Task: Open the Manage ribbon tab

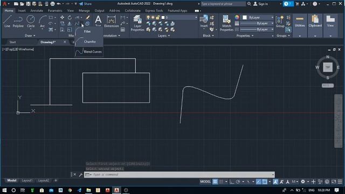Action: tap(84, 11)
